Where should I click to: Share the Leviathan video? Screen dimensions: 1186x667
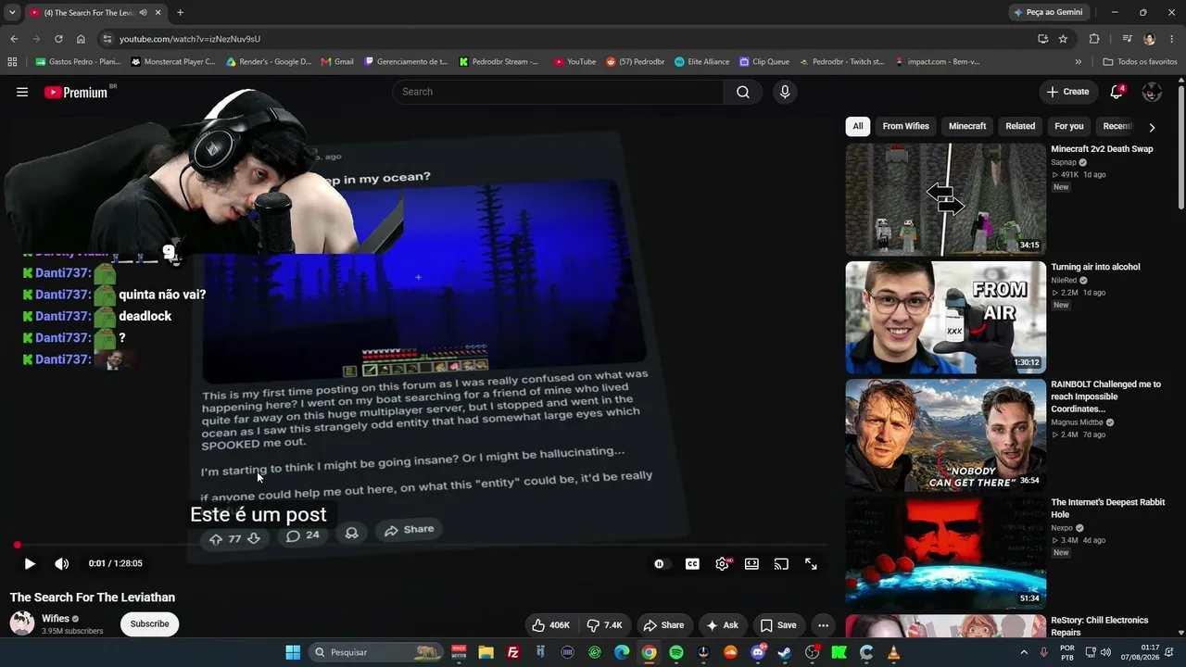tap(663, 625)
